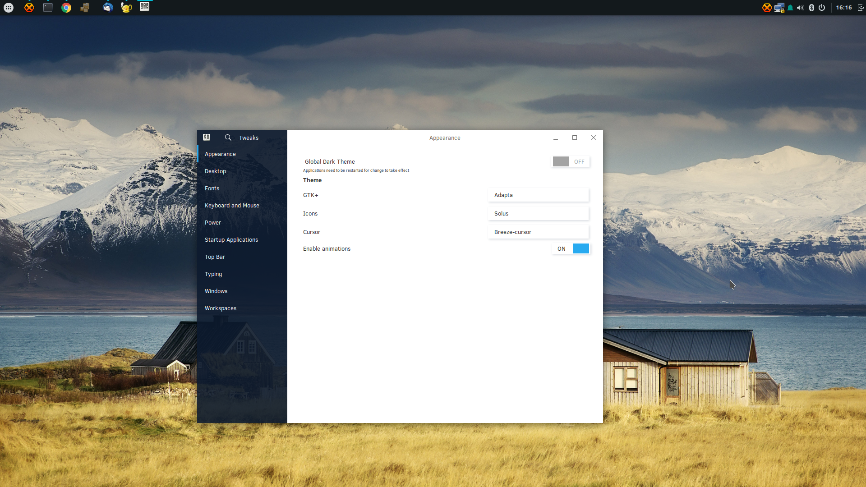Select Appearance in the Tweaks sidebar

[242, 154]
